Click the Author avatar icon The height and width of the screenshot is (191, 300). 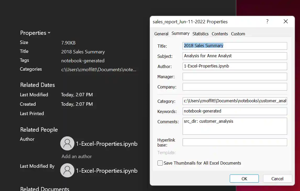tap(67, 143)
